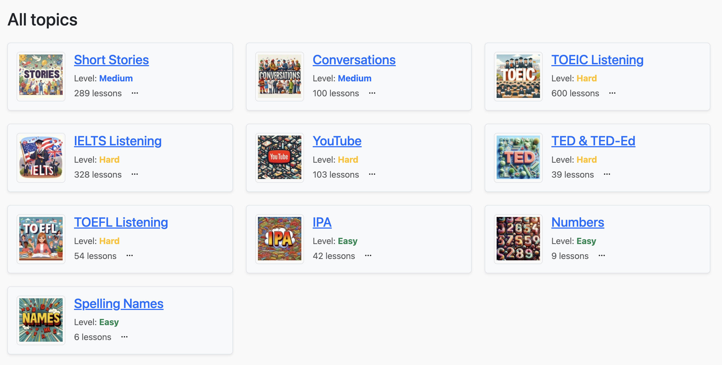722x365 pixels.
Task: Click the Conversations cover image
Action: point(279,76)
